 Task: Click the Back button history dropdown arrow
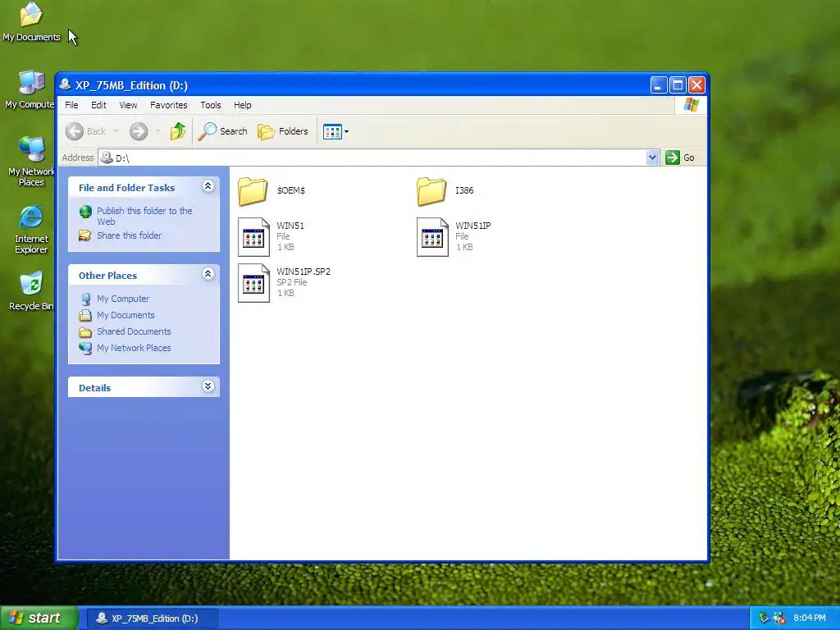point(116,131)
